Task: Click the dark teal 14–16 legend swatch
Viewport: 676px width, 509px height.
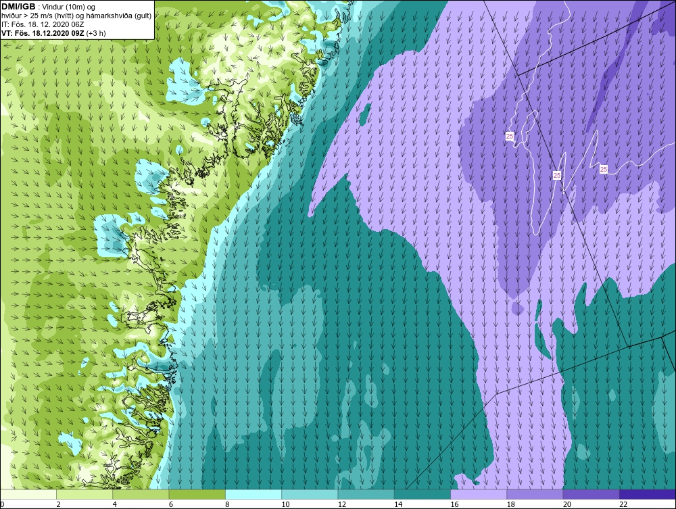Action: tap(422, 494)
